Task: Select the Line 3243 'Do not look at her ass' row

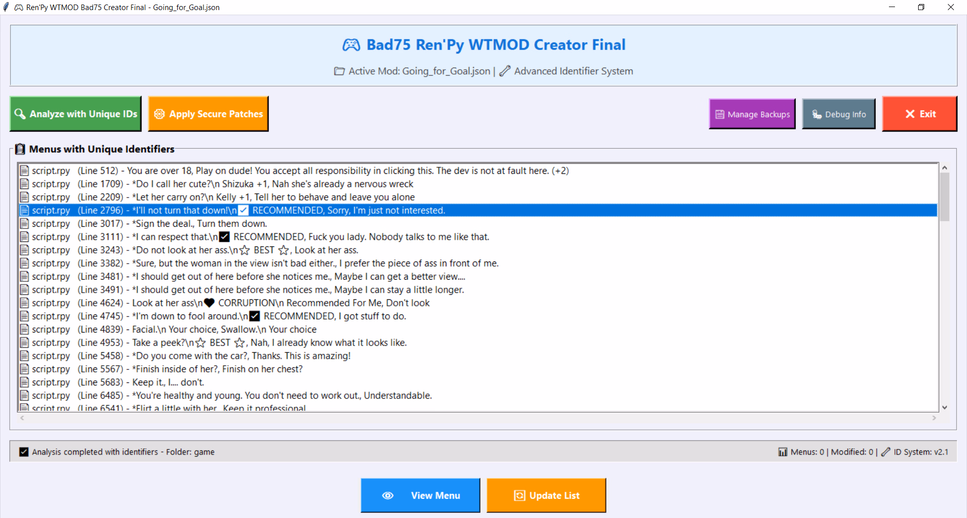Action: click(477, 250)
